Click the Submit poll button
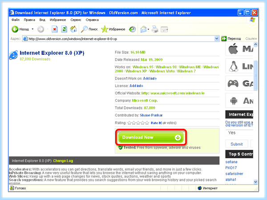The width and height of the screenshot is (267, 200). [237, 144]
